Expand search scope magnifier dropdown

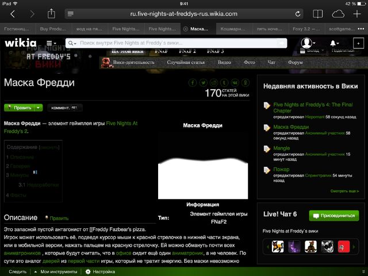tap(72, 43)
